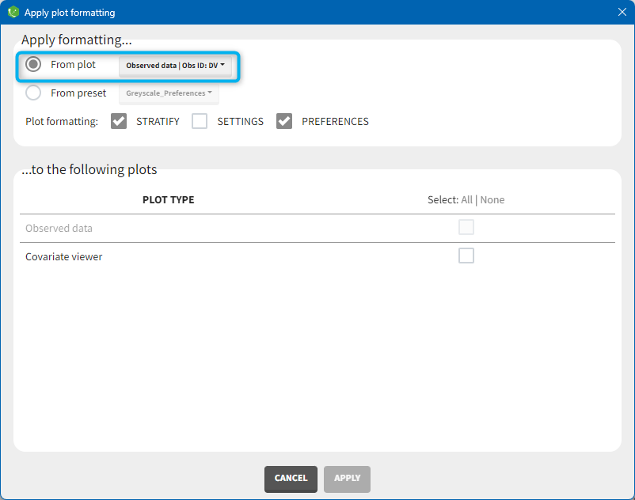Expand the Greyscale_Preferences preset dropdown

tap(169, 93)
